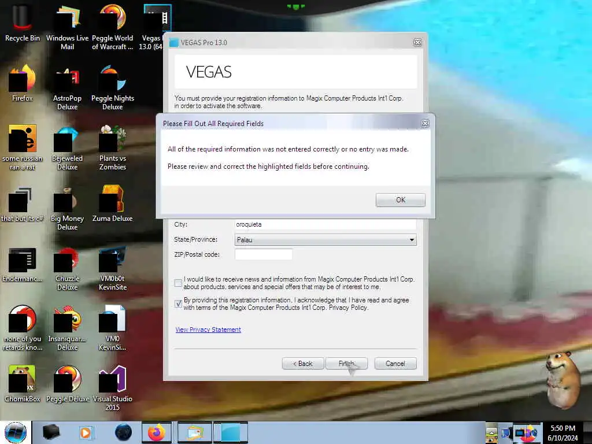Select the 'that but its c#' desktop icon
Viewport: 592px width, 444px height.
coord(23,204)
